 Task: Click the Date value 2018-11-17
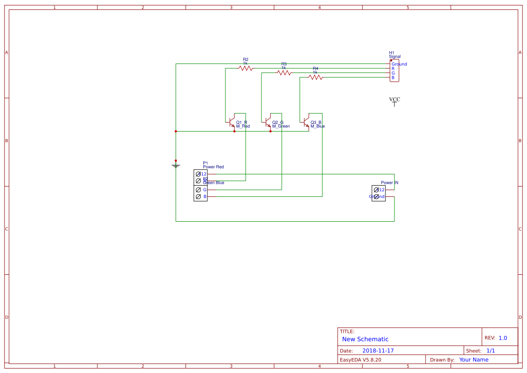378,350
